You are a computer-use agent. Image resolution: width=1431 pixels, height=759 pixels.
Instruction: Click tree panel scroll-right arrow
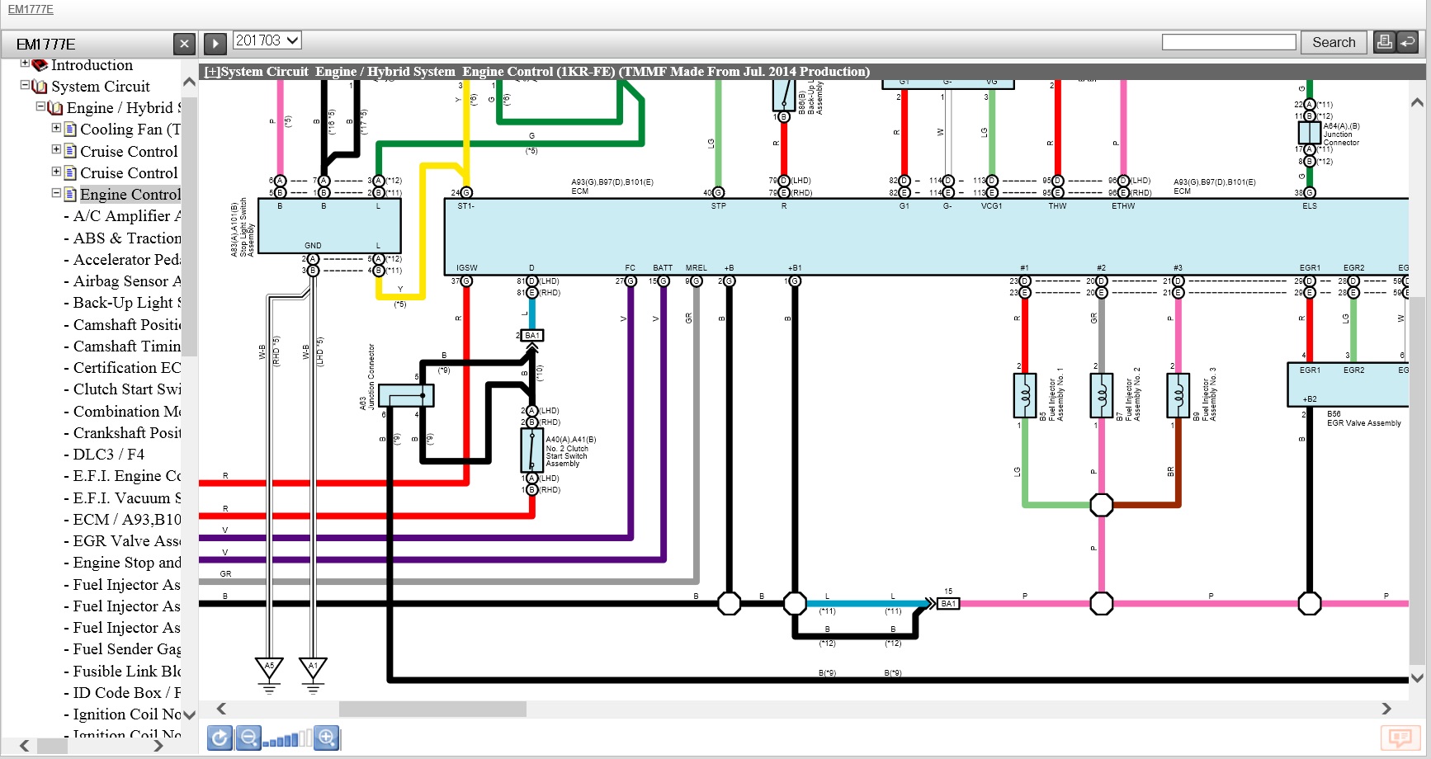pyautogui.click(x=158, y=746)
